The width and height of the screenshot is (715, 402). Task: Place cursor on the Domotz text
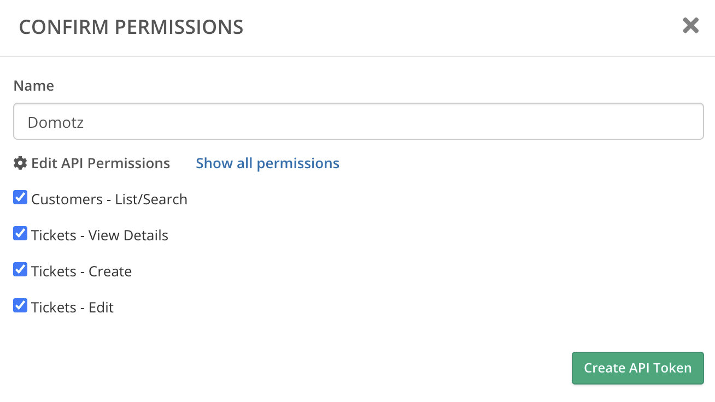pyautogui.click(x=56, y=122)
